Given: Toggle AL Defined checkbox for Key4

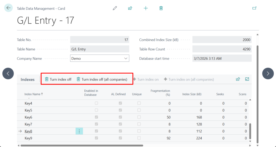Looking at the screenshot, I should pyautogui.click(x=120, y=103).
